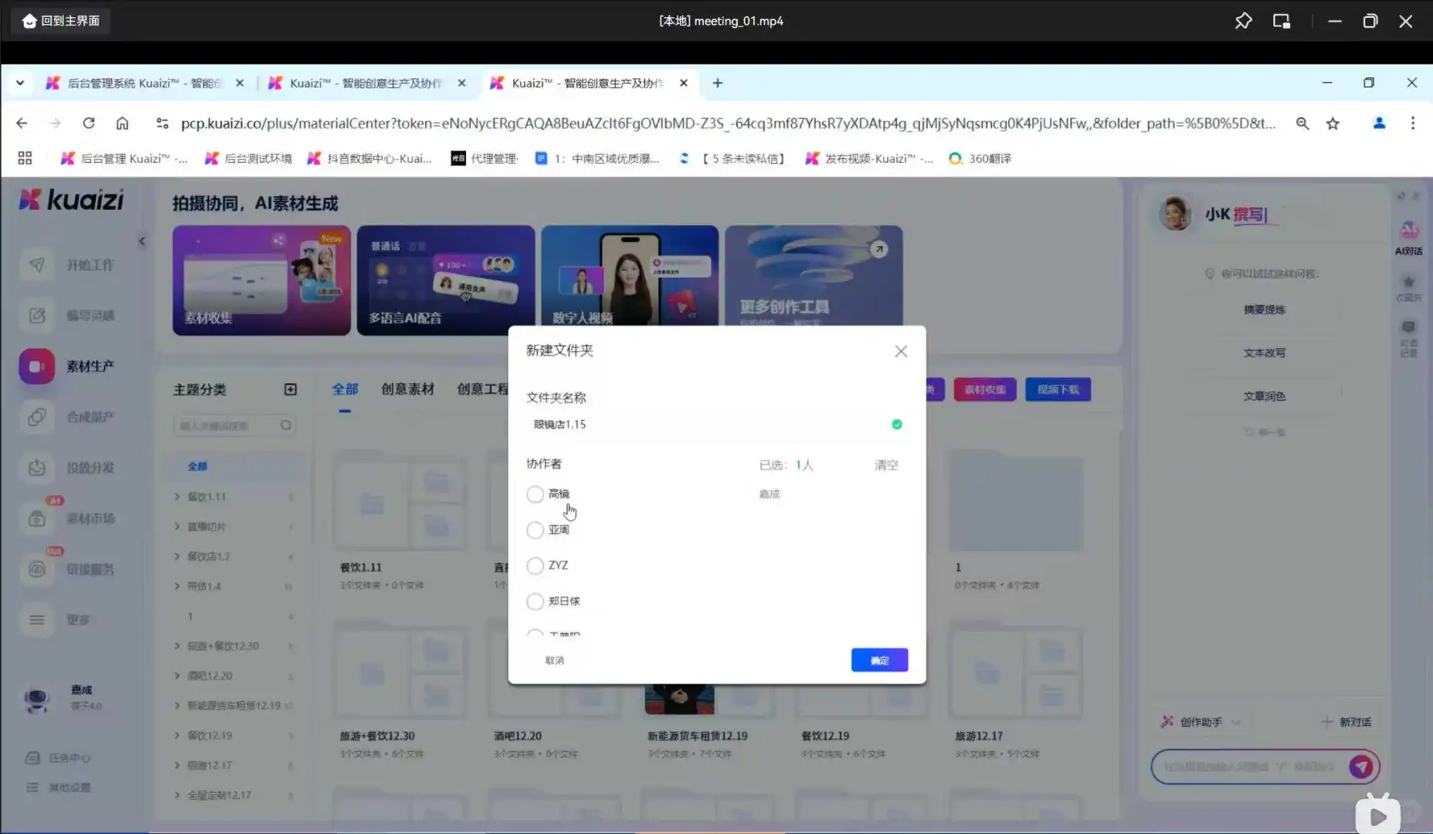
Task: Switch to the second Kuaizi browser tab
Action: 365,83
